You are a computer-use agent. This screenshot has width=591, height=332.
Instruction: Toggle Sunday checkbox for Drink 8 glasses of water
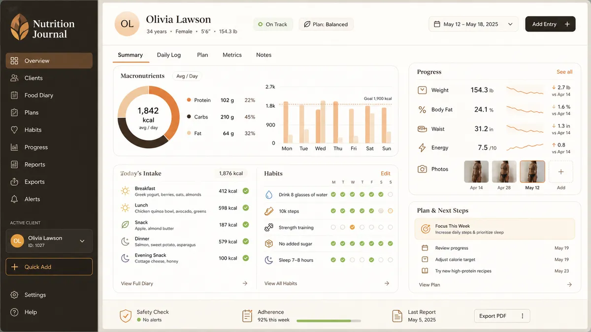391,195
